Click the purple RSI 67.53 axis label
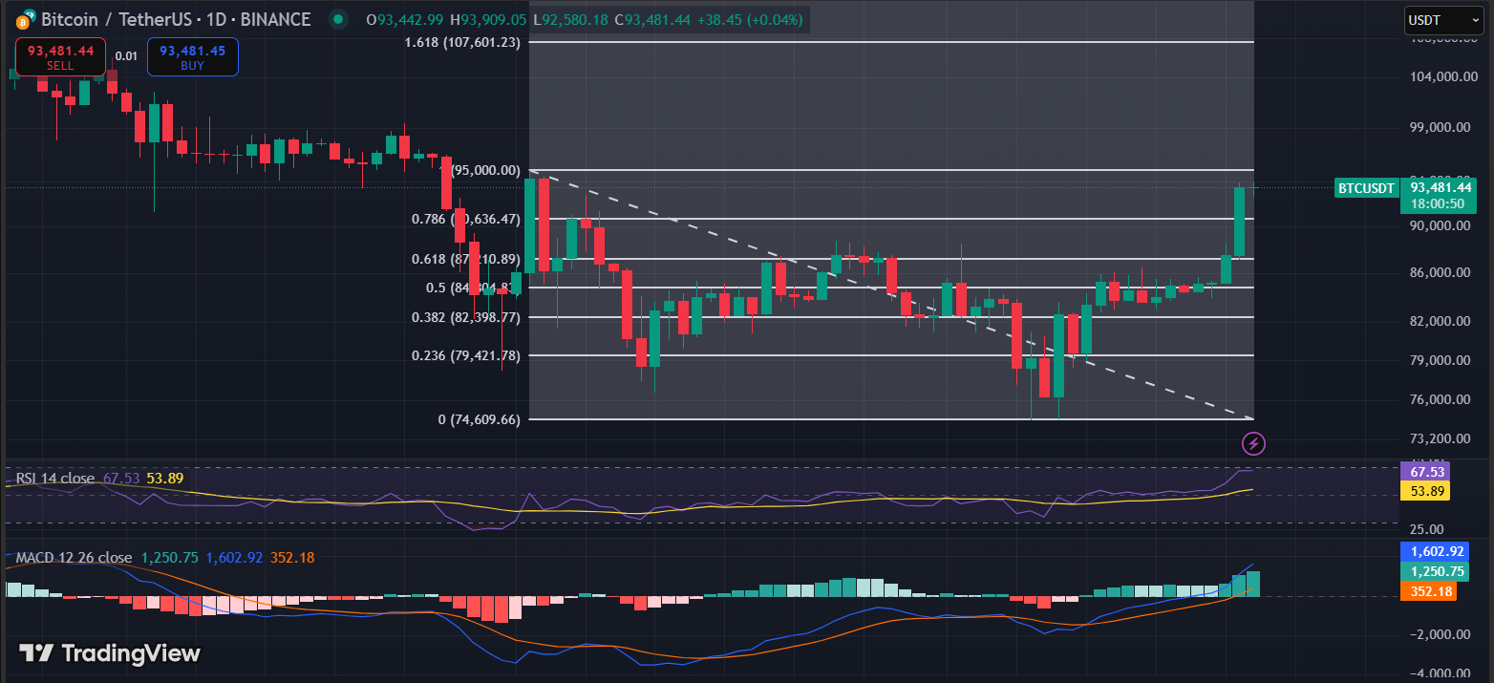The image size is (1494, 683). (x=1423, y=471)
